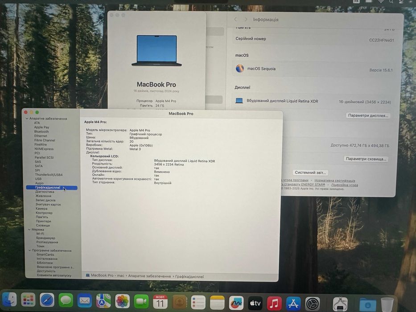Viewport: 416px width, 312px height.
Task: Collapse the Програмне забезпечення section
Action: coord(30,250)
